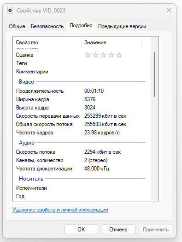
Task: Click the vertical scrollbar thumb in properties list
Action: 154,74
